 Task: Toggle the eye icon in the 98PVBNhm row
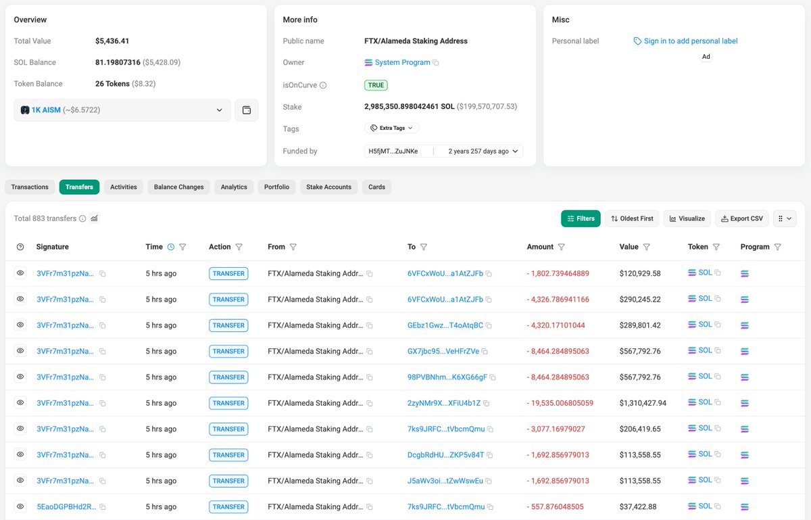[x=20, y=377]
